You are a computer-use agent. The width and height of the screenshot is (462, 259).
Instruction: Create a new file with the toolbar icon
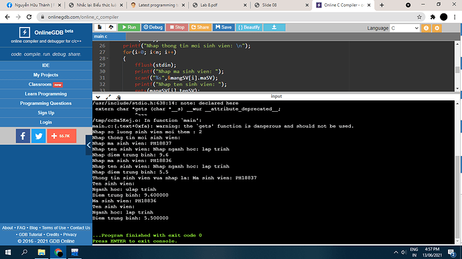pos(100,27)
